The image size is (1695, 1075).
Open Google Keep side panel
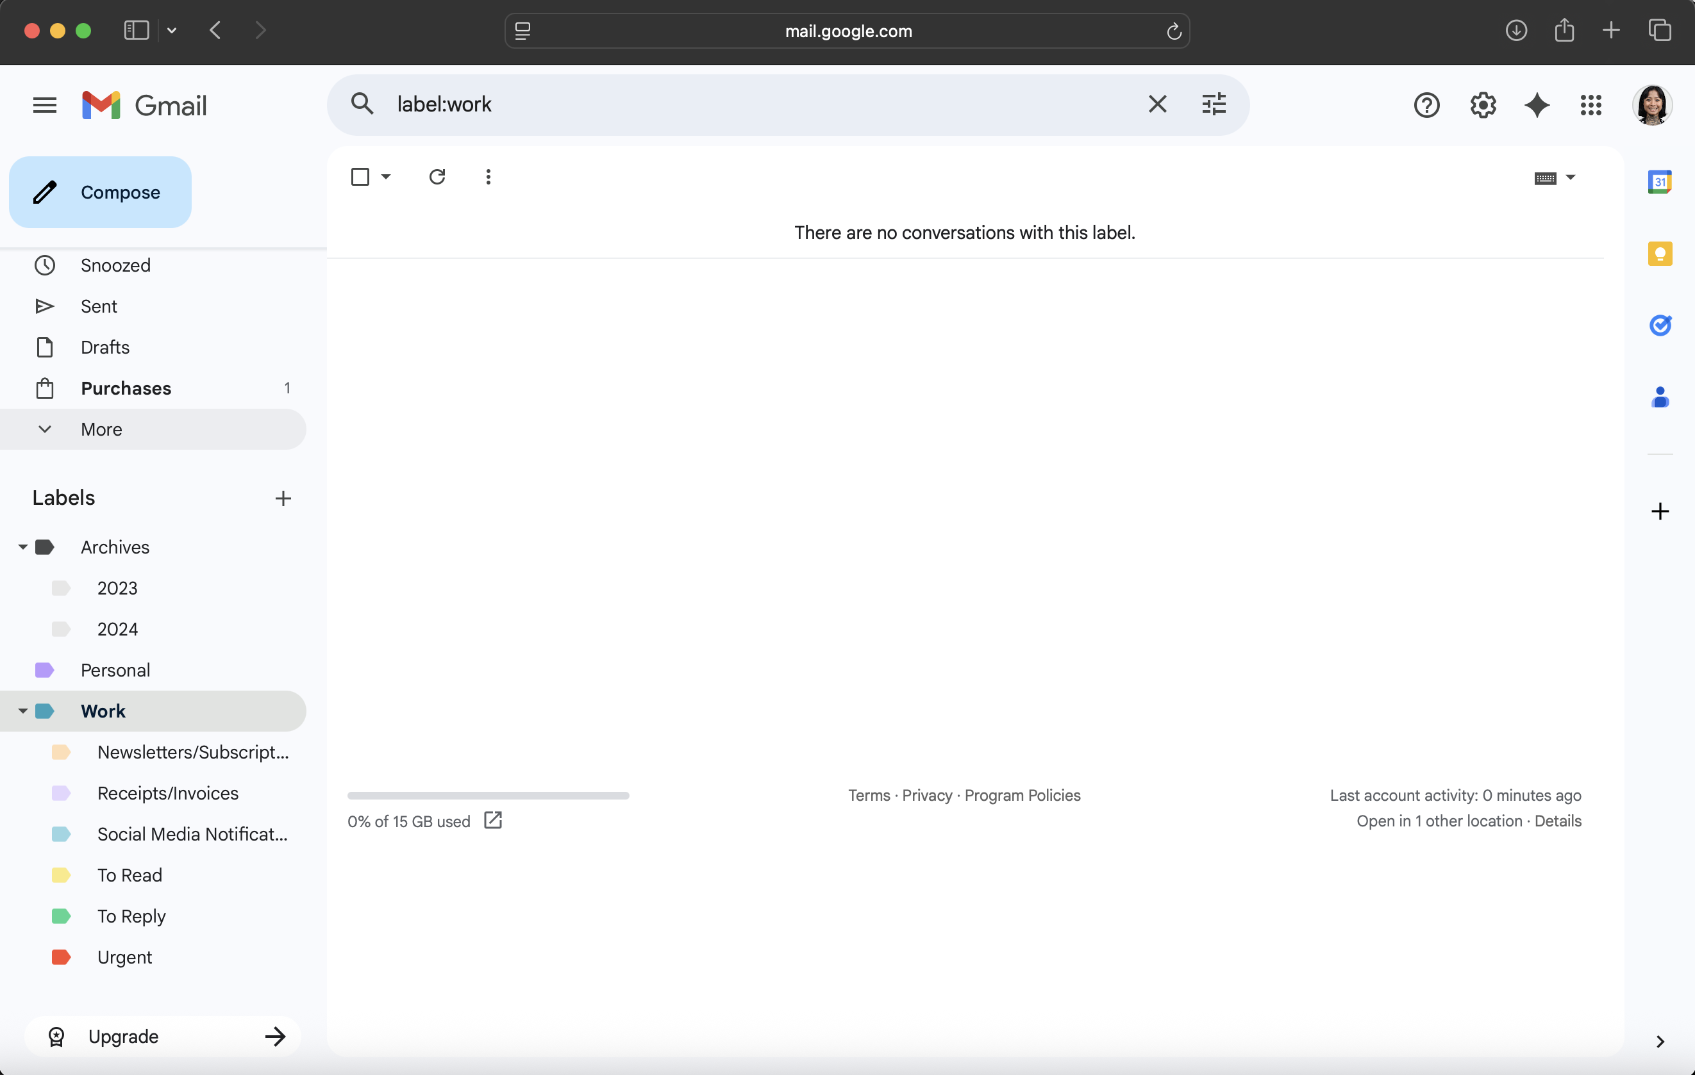pos(1659,254)
